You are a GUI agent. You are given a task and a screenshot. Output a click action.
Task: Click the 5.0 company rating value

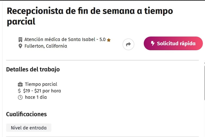tap(102, 39)
